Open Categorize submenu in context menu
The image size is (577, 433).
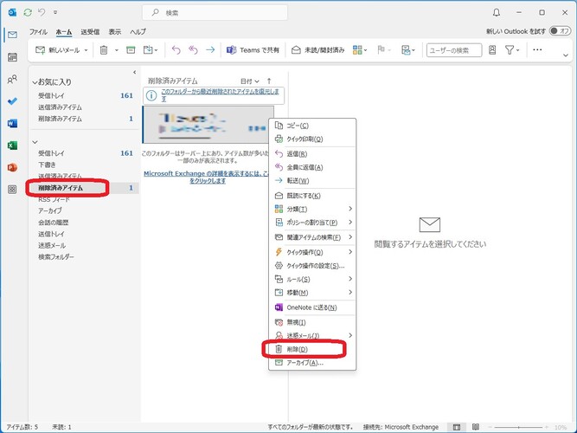[x=312, y=209]
